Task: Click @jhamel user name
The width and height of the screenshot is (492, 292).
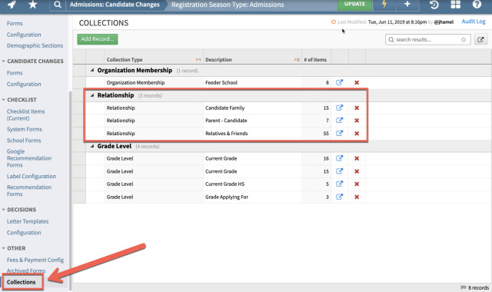Action: click(x=444, y=22)
